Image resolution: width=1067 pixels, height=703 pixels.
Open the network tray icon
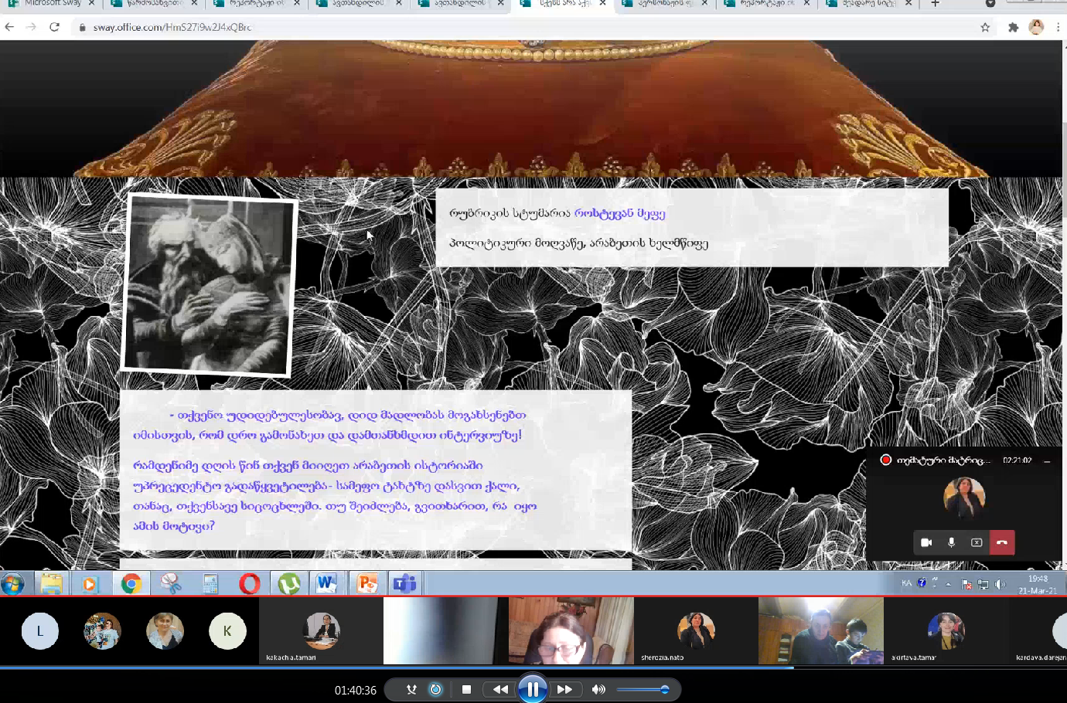tap(983, 584)
